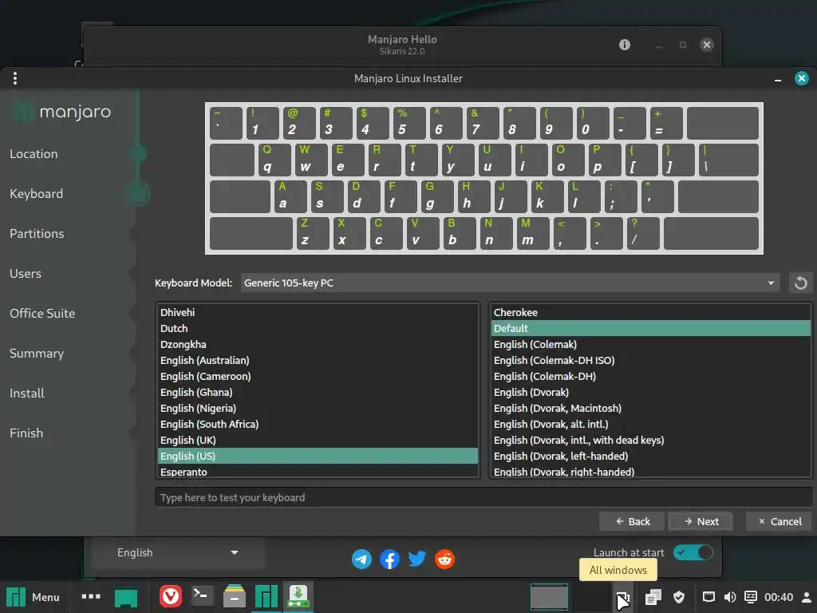
Task: Open the English language dropdown in Manjaro Hello
Action: 178,552
